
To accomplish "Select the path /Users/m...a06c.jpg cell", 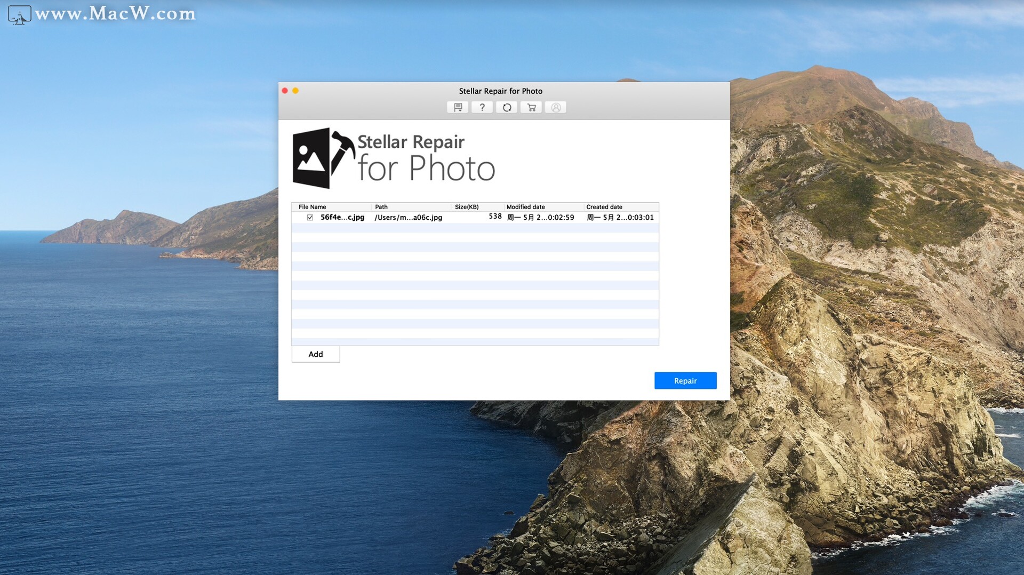I will [x=409, y=218].
